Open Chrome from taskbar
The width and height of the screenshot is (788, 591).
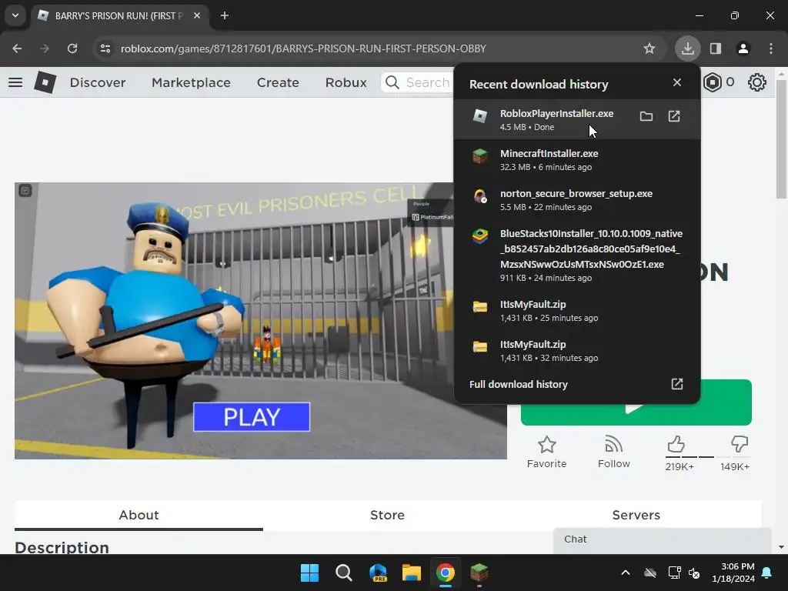coord(446,573)
